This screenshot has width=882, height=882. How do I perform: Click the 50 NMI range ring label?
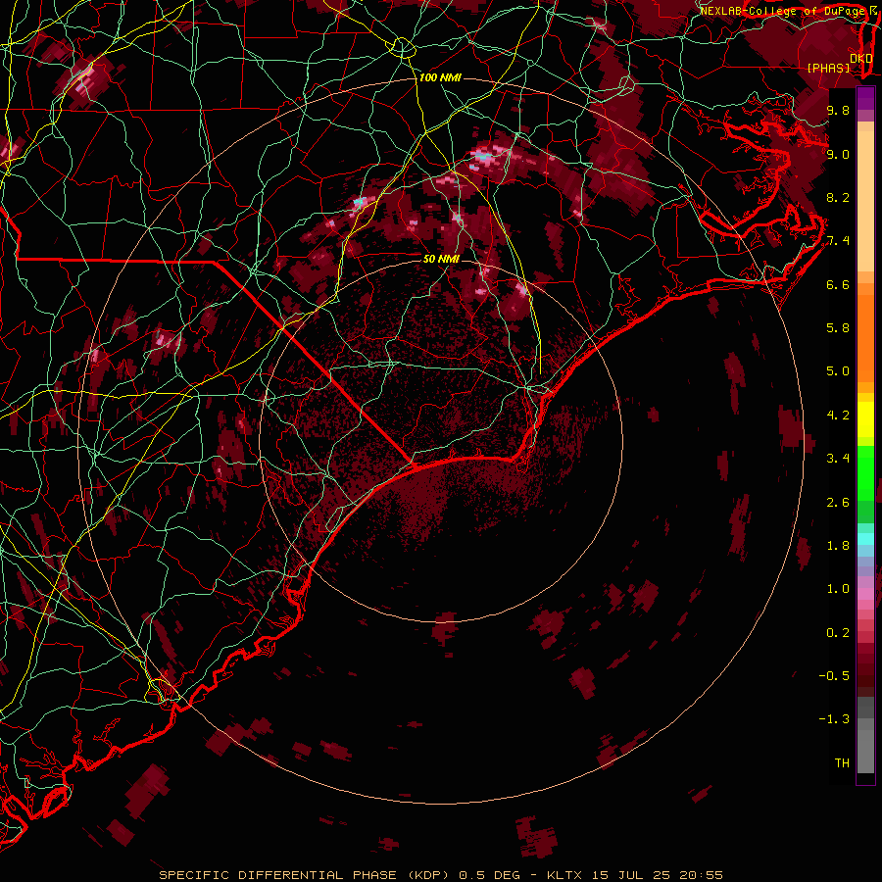[441, 259]
